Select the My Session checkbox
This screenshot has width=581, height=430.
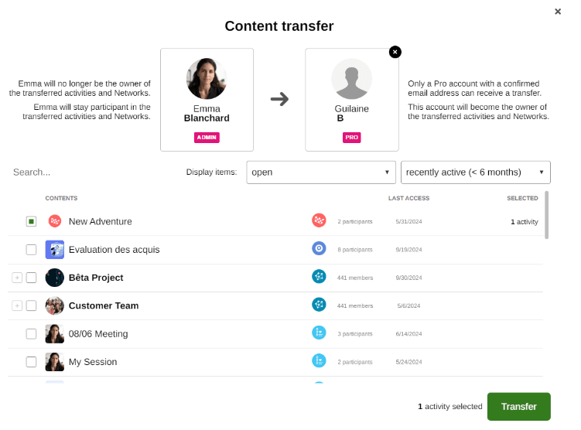point(31,362)
